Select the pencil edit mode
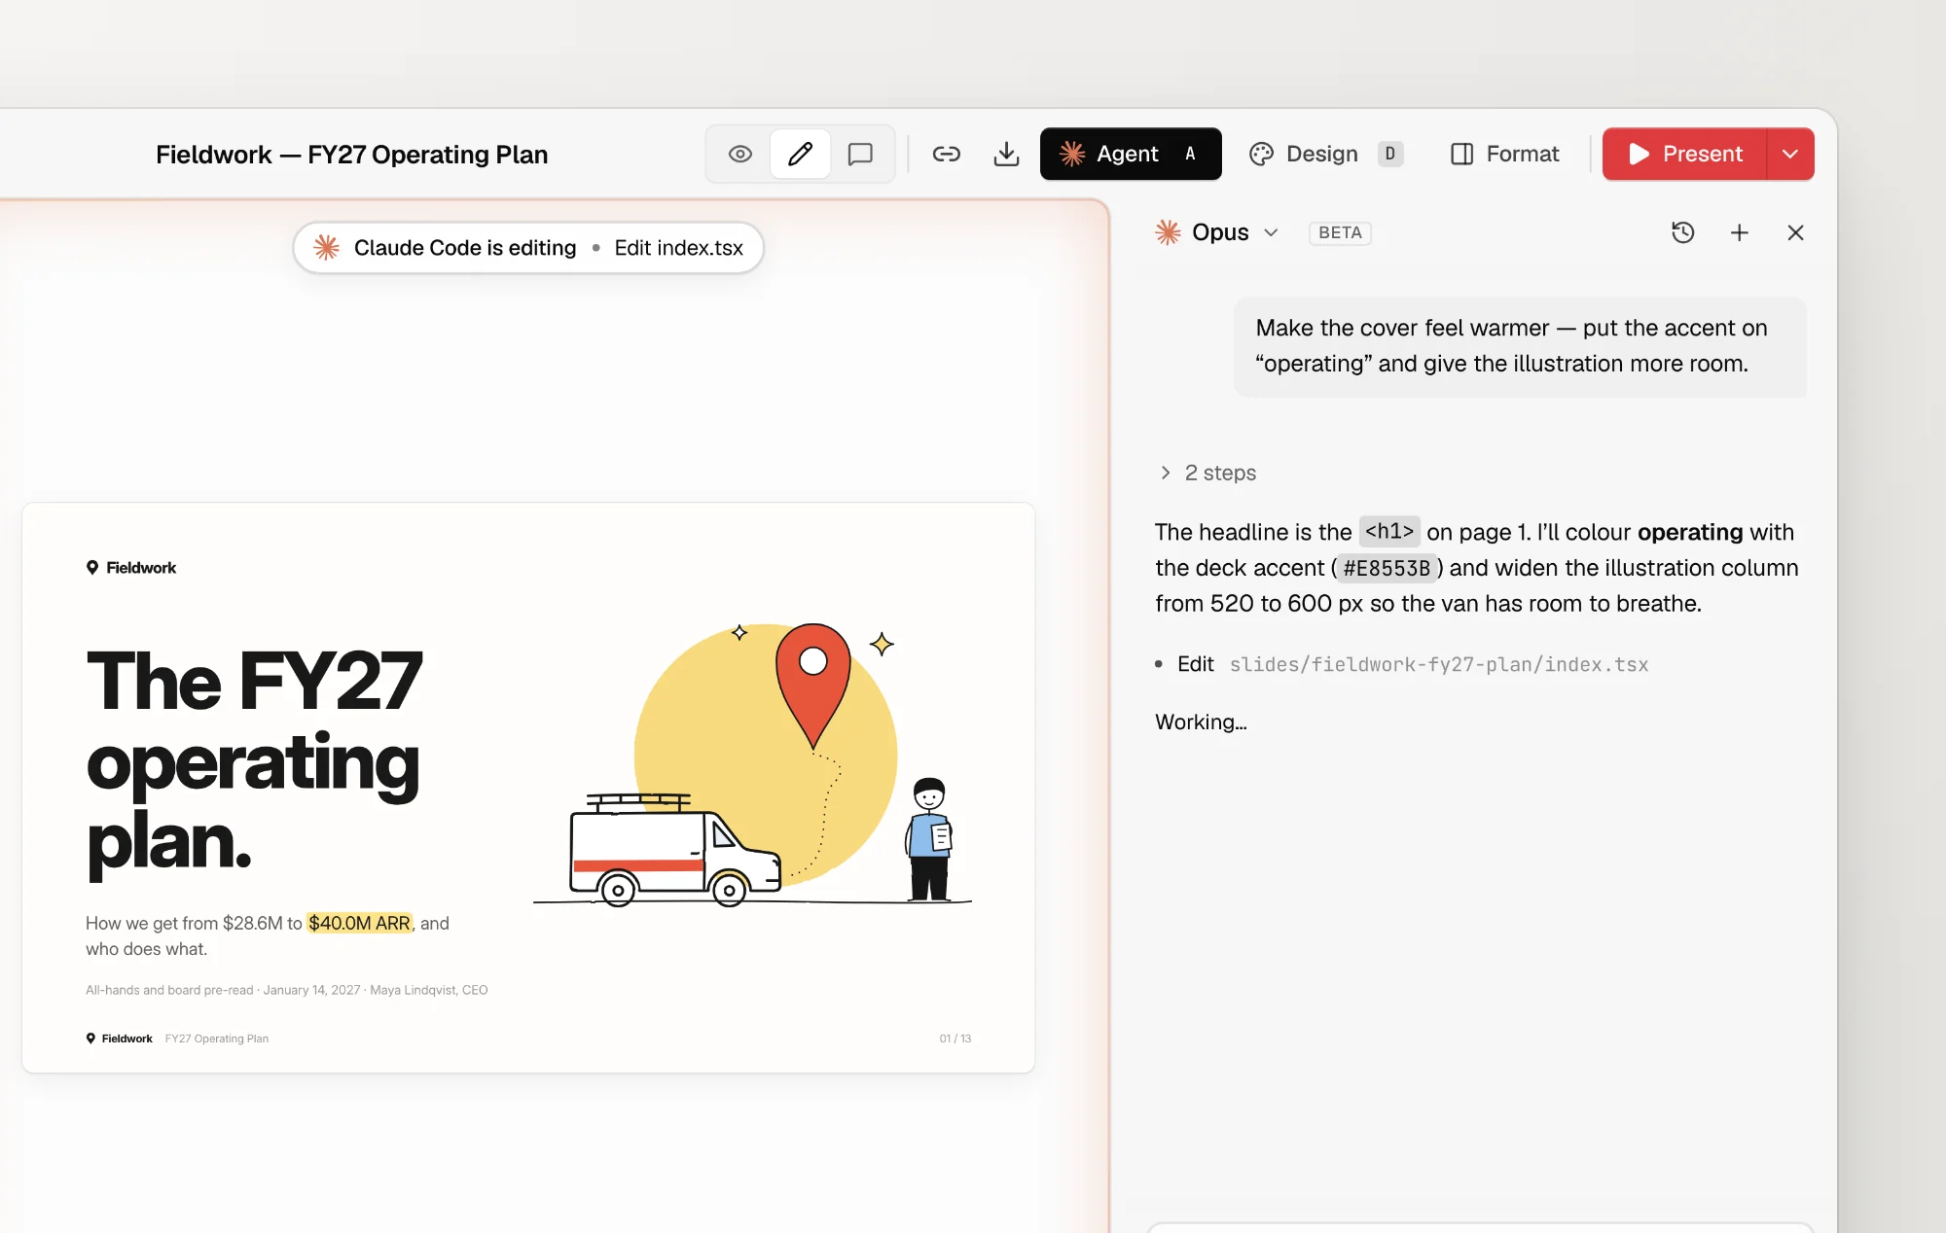This screenshot has height=1233, width=1946. click(x=800, y=154)
